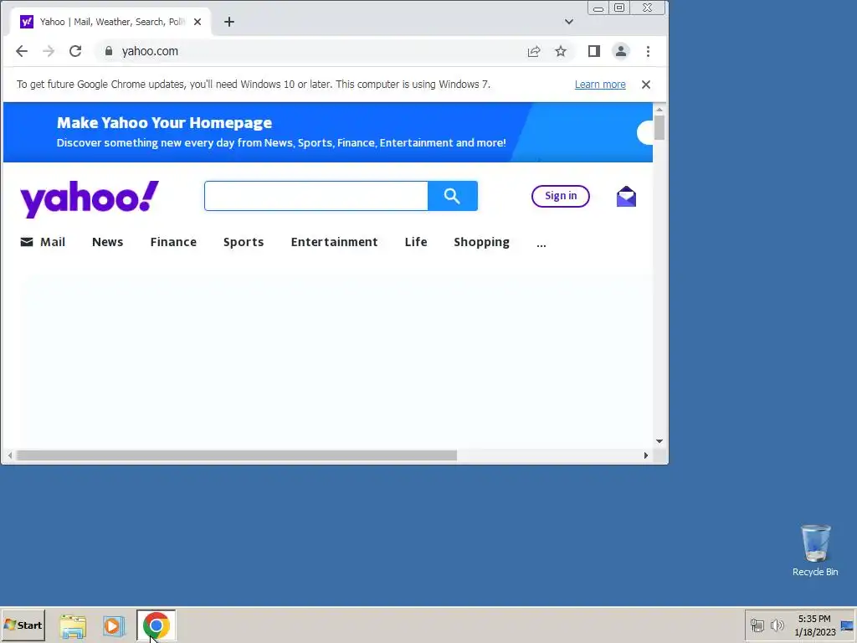Image resolution: width=857 pixels, height=643 pixels.
Task: Open the Finance section
Action: (x=173, y=242)
